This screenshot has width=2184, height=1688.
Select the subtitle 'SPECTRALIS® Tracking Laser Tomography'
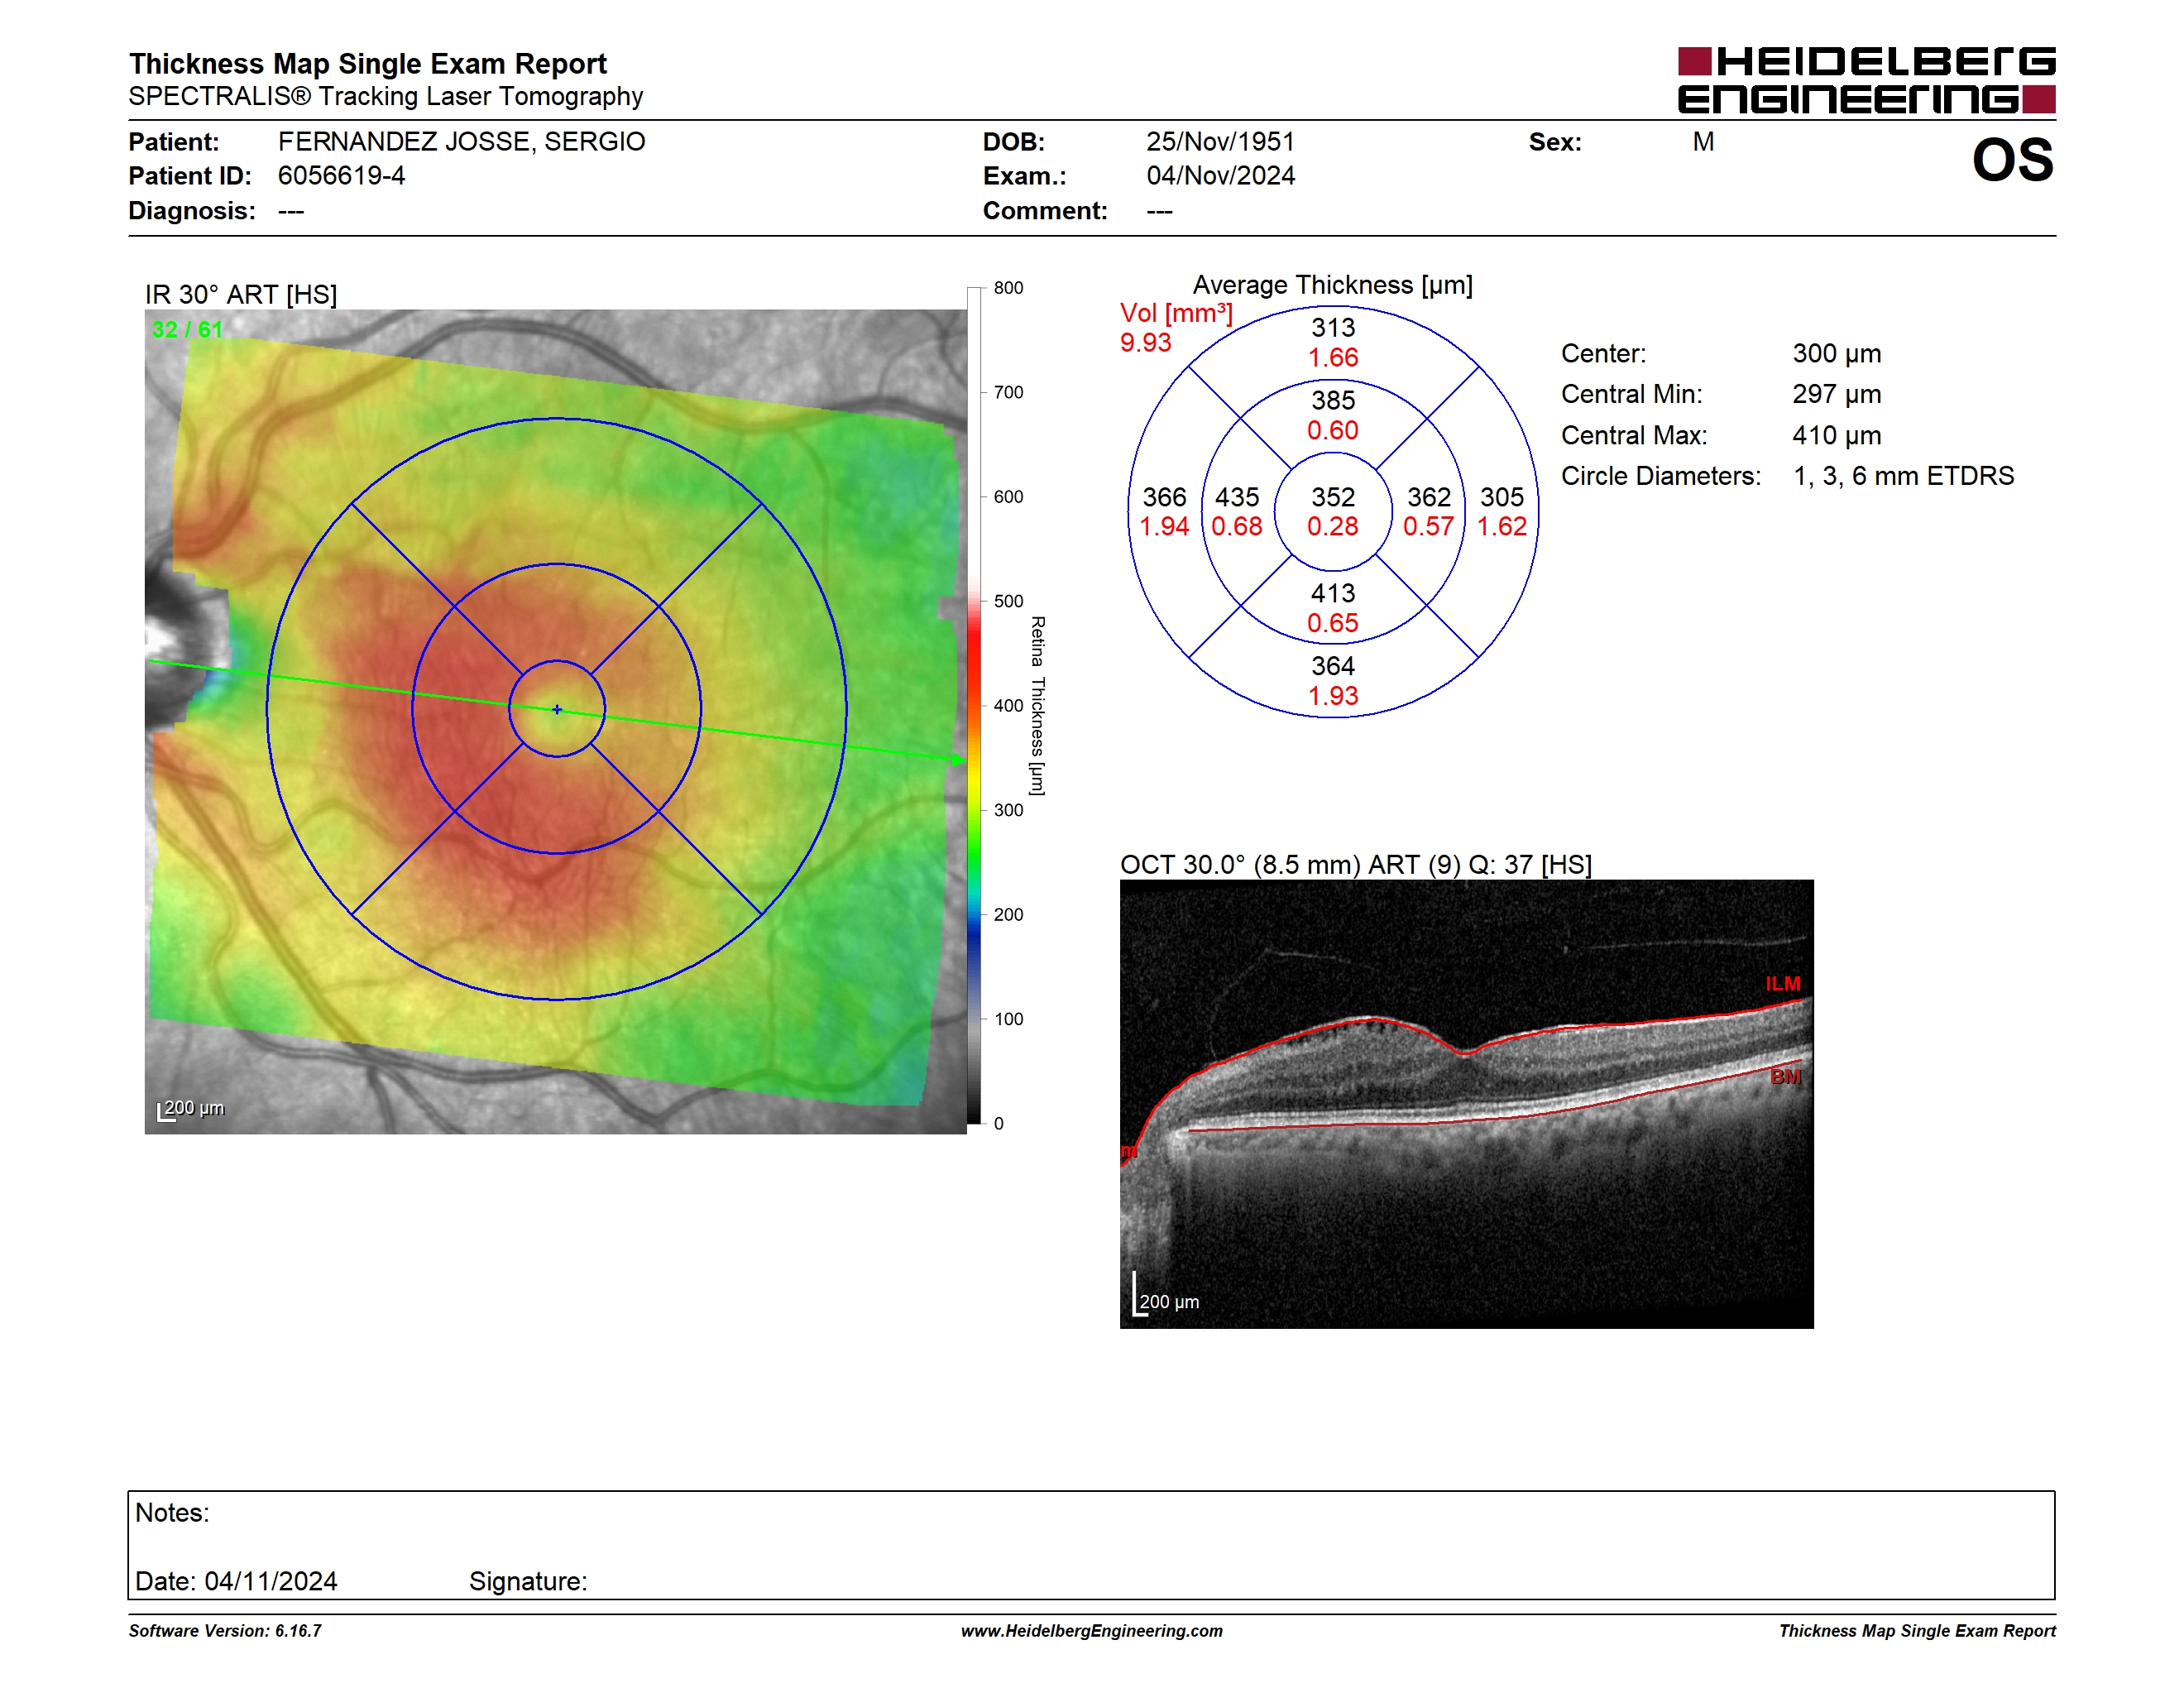coord(385,96)
